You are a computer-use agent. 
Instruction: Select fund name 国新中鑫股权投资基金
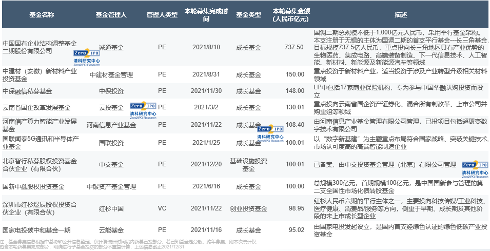[x=33, y=187]
